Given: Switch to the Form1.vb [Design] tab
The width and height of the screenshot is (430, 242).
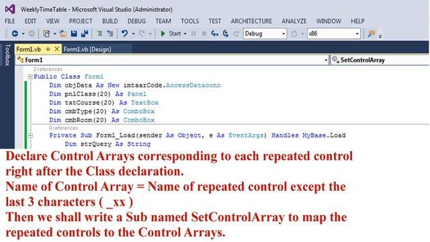Looking at the screenshot, I should [x=87, y=49].
